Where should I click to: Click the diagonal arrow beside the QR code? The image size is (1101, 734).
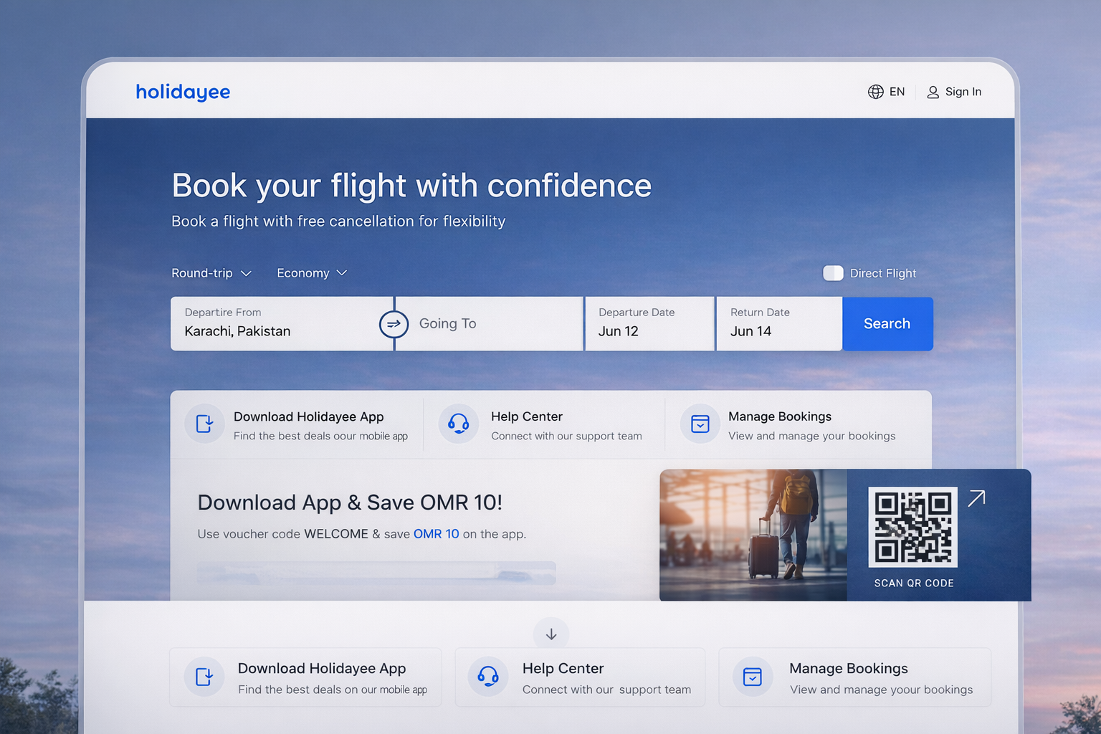click(976, 498)
